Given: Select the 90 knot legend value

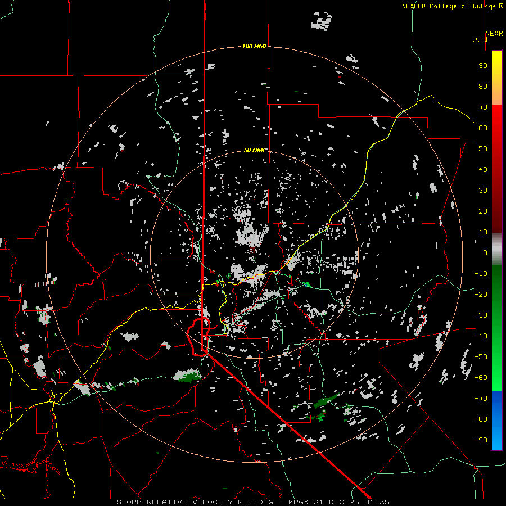Looking at the screenshot, I should (x=483, y=66).
